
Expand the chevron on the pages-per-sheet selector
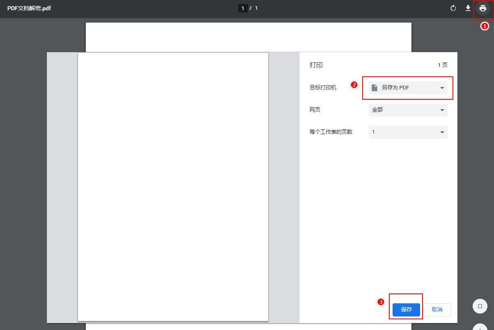442,132
